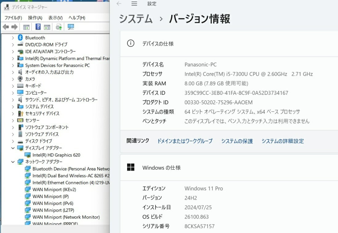Click the Help icon in Device Manager toolbar
This screenshot has height=233, width=338.
[38, 27]
